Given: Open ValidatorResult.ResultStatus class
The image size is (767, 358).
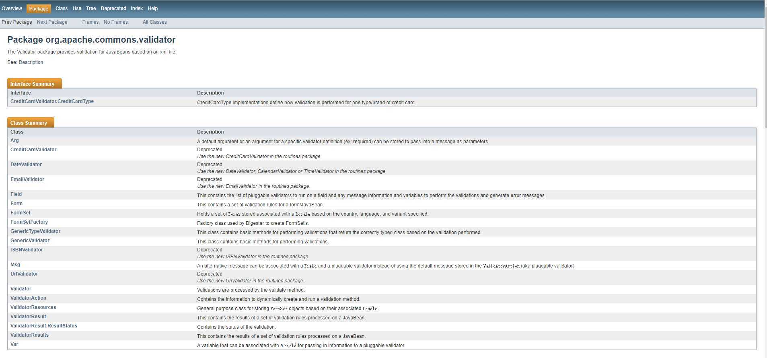Looking at the screenshot, I should click(x=44, y=326).
